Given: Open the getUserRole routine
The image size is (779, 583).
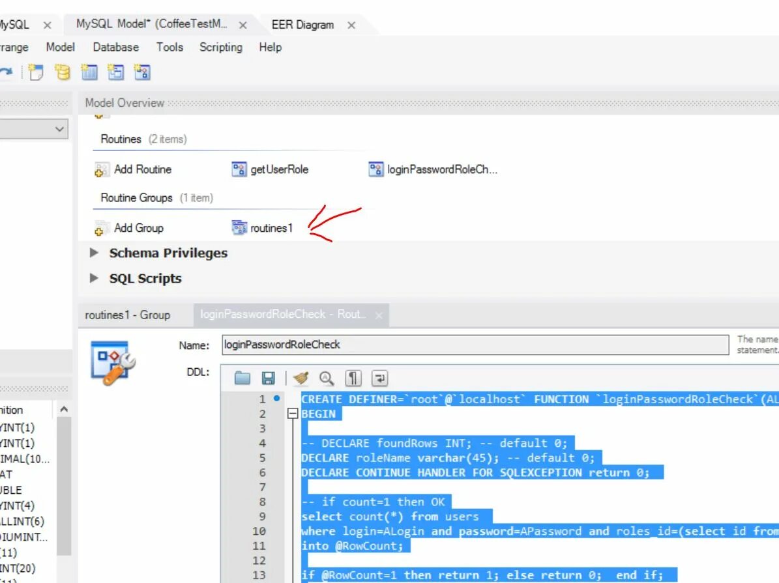Looking at the screenshot, I should click(x=270, y=169).
